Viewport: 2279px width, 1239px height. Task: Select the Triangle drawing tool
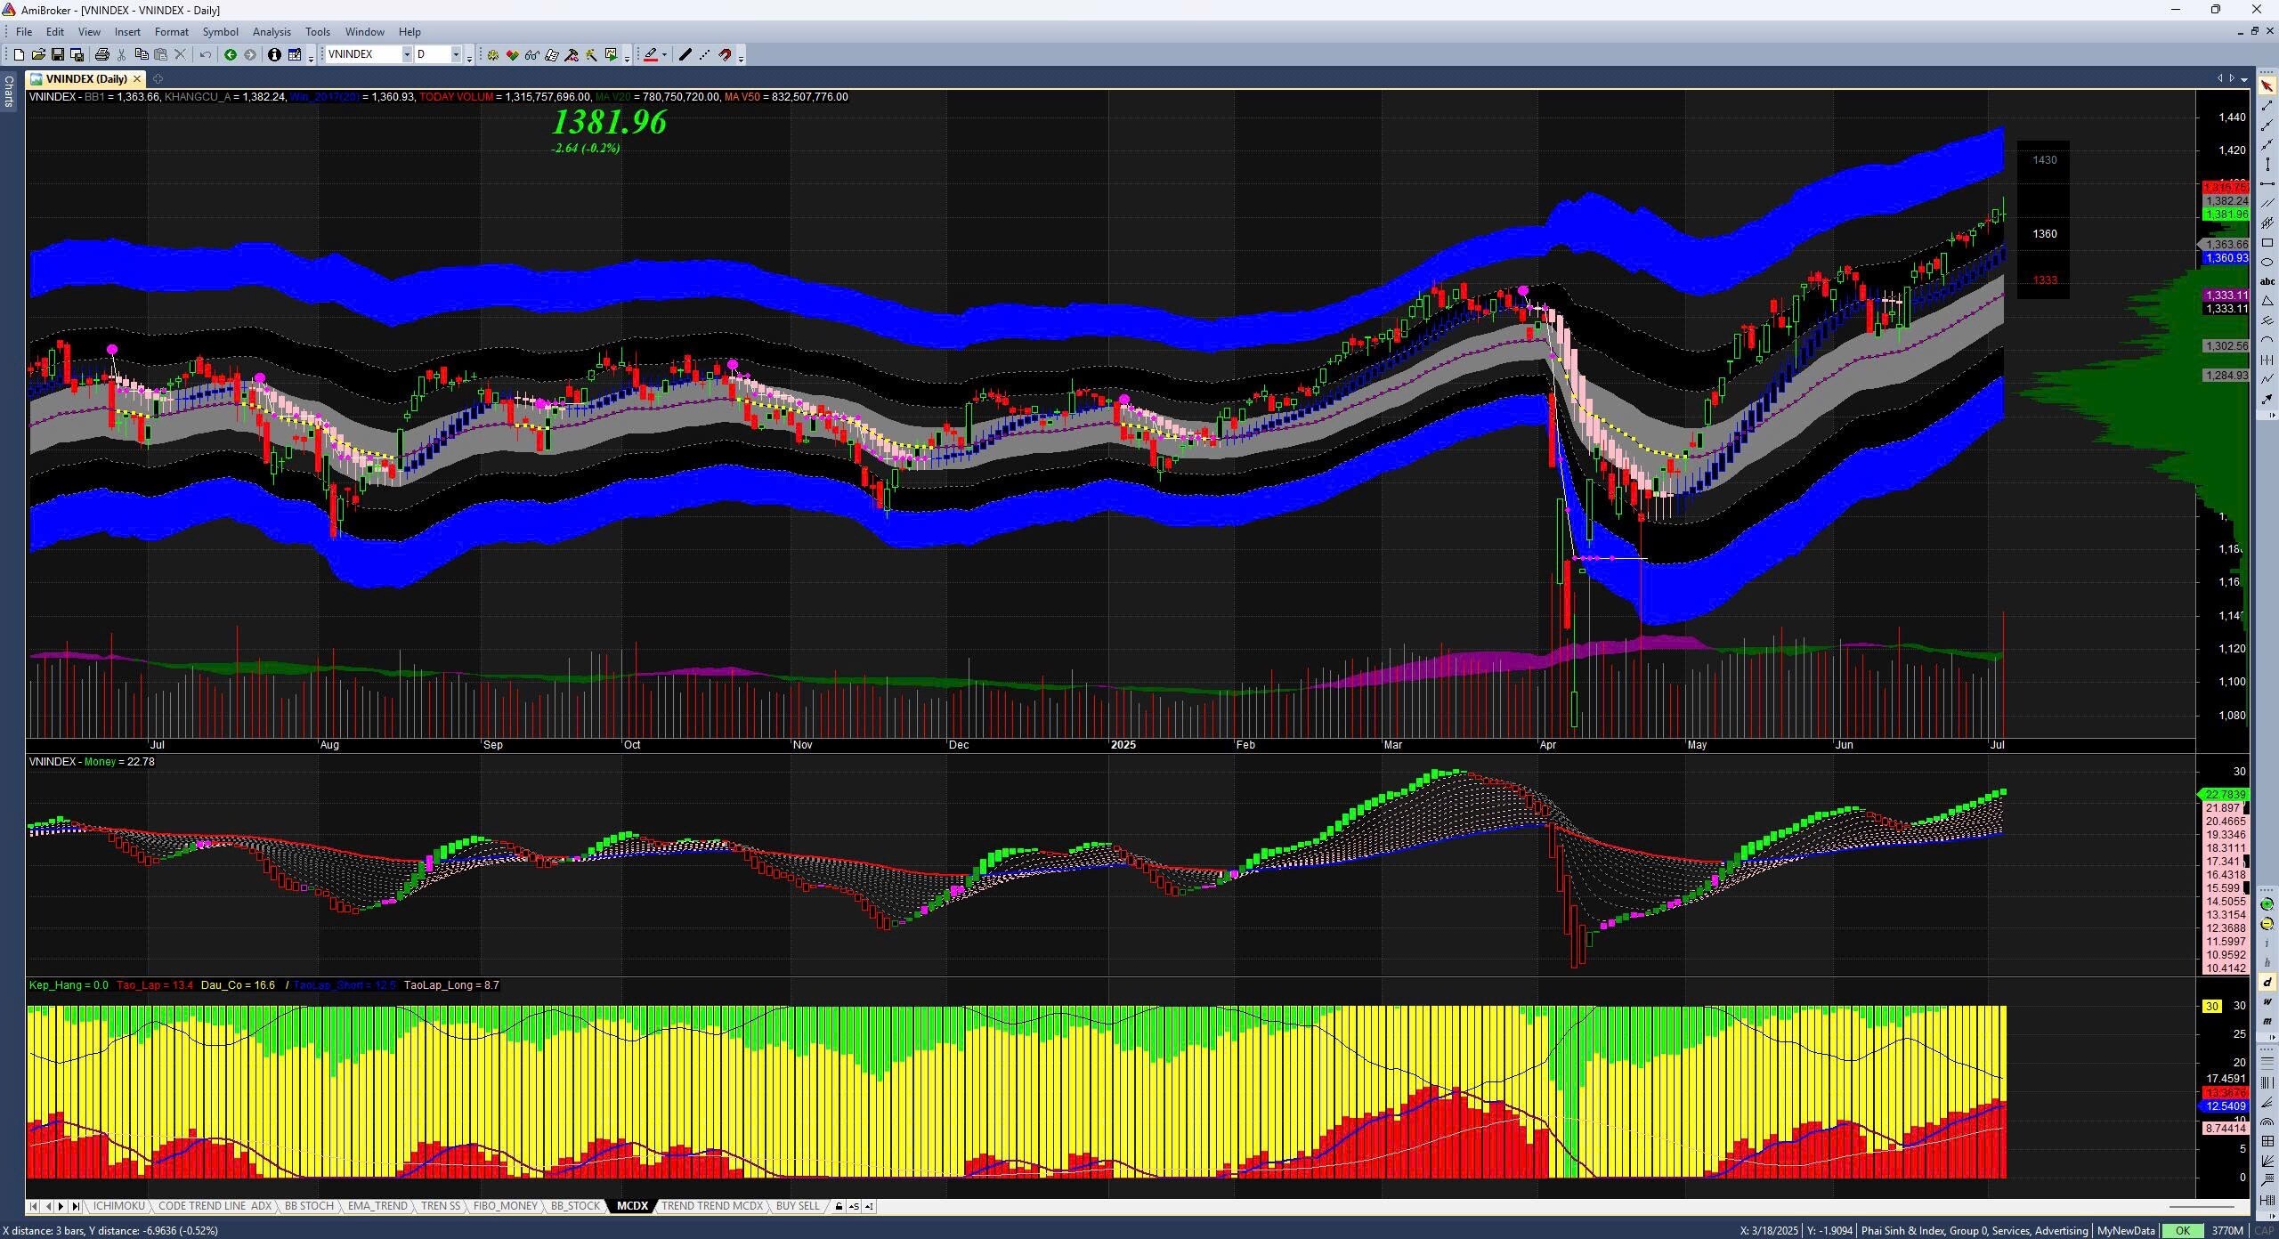coord(2267,302)
